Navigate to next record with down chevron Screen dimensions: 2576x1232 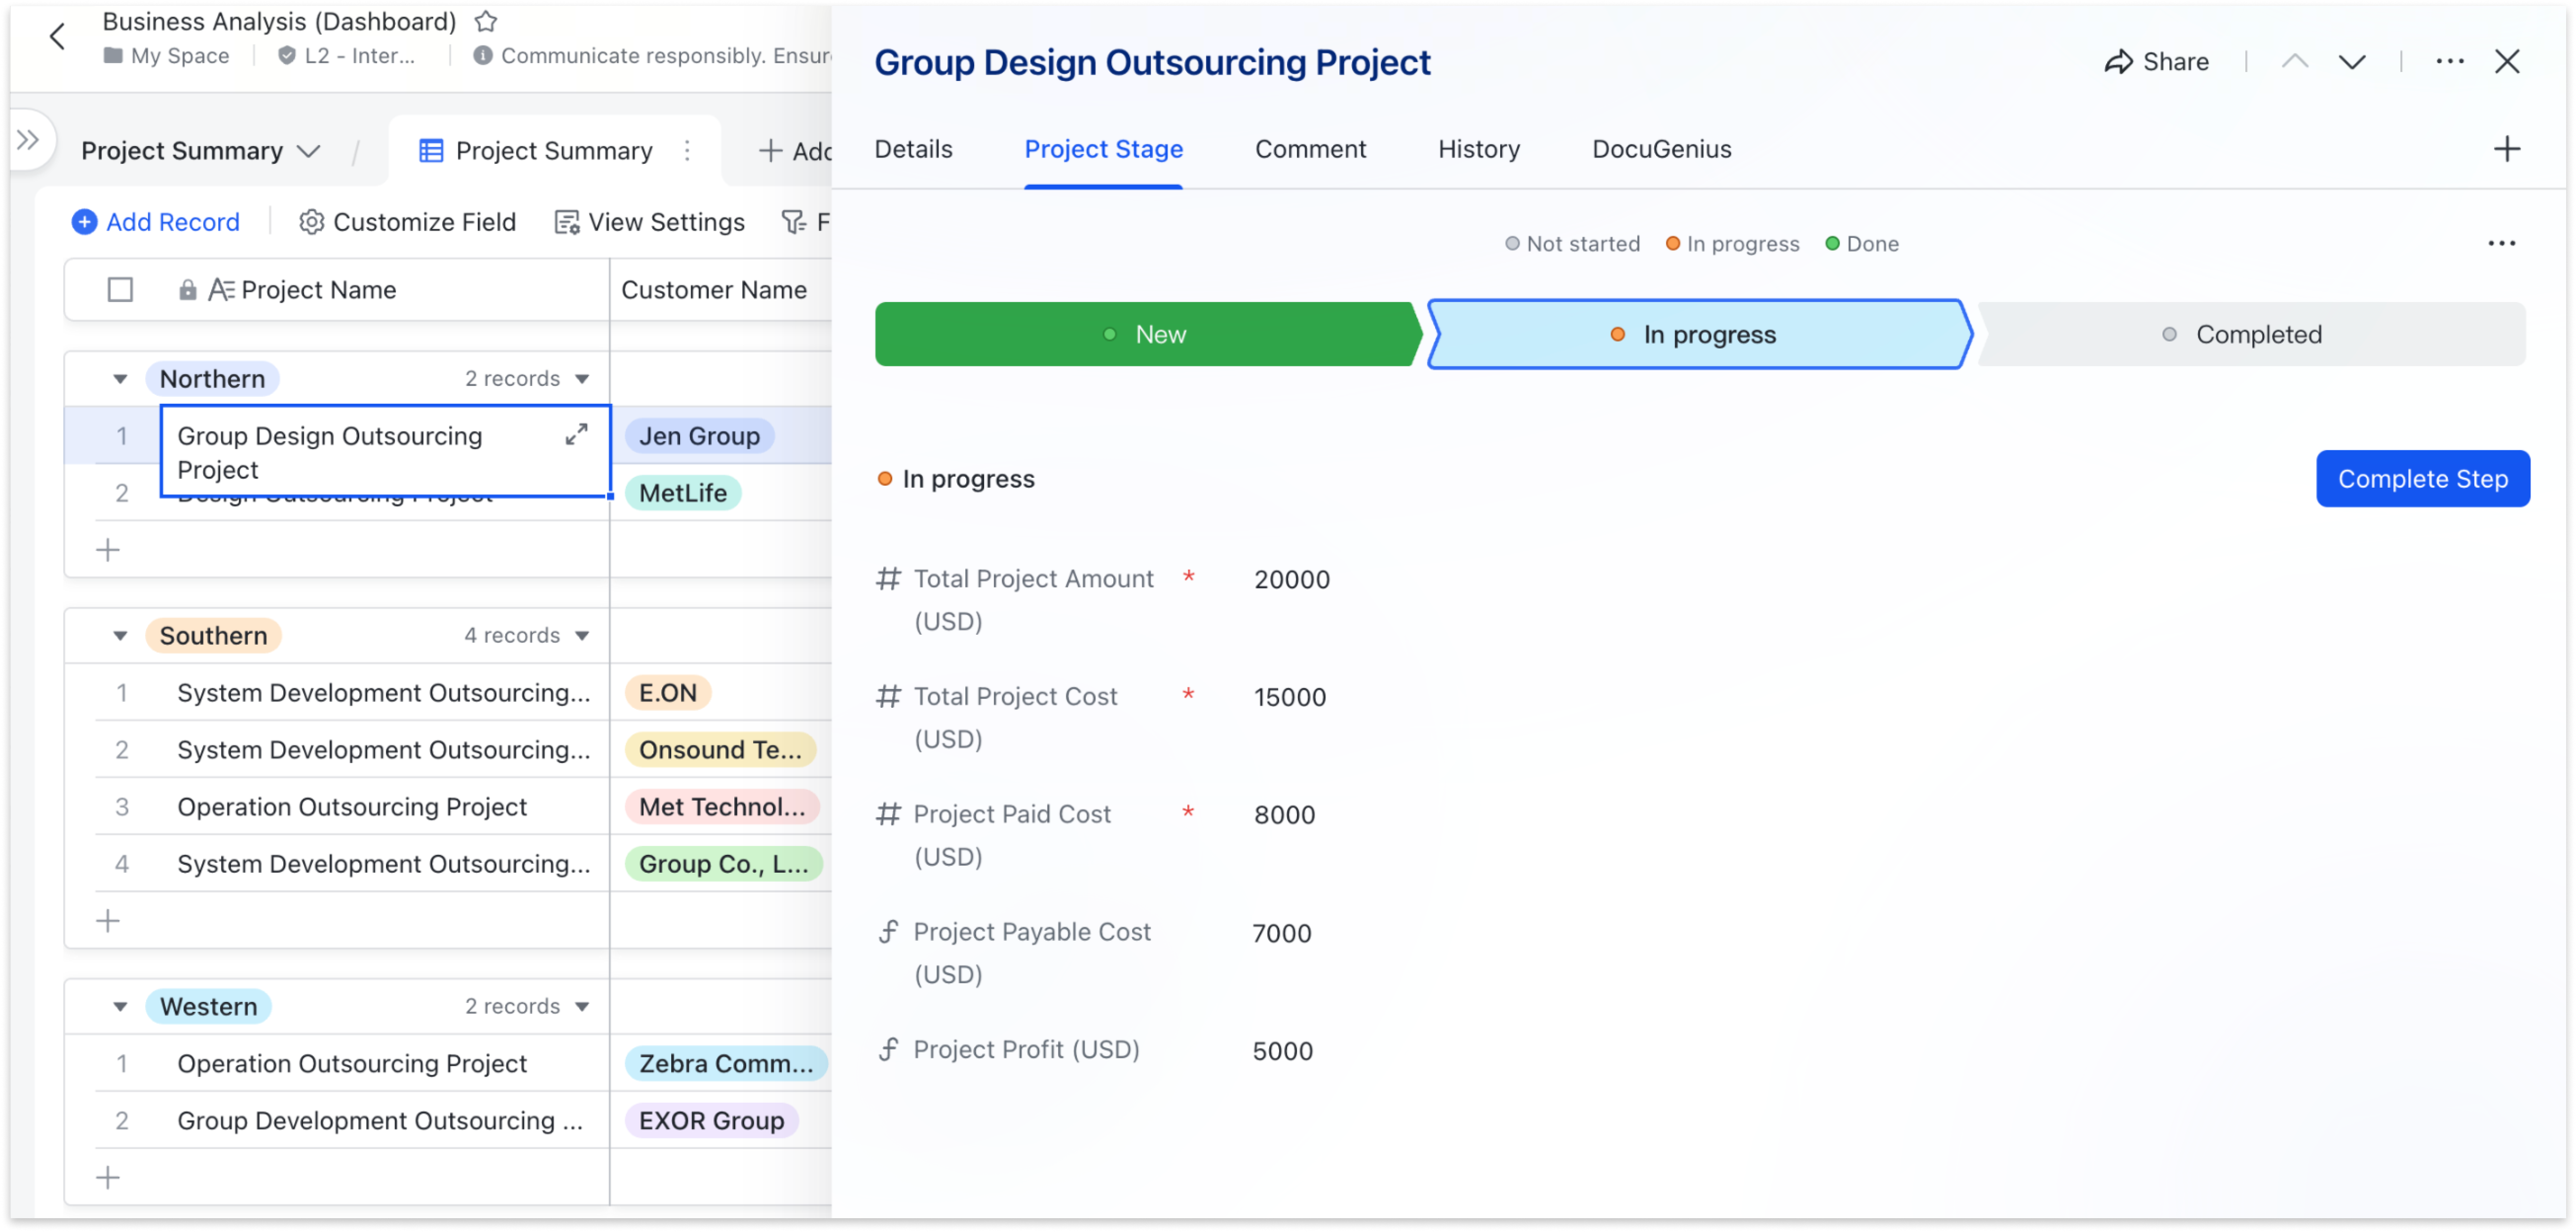[x=2352, y=61]
